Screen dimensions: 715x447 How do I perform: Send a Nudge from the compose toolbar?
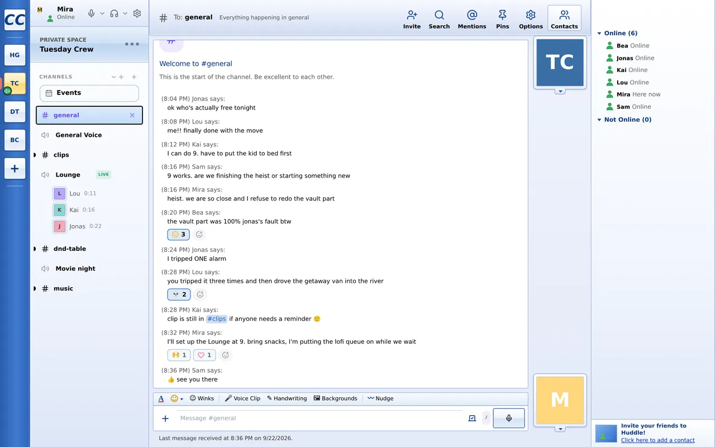coord(380,398)
